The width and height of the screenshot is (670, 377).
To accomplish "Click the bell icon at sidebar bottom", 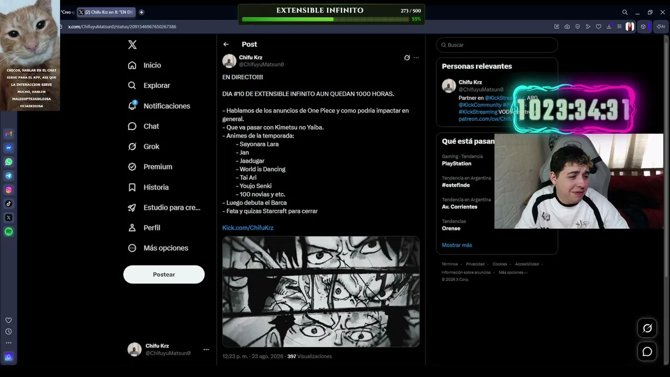I will 8,357.
